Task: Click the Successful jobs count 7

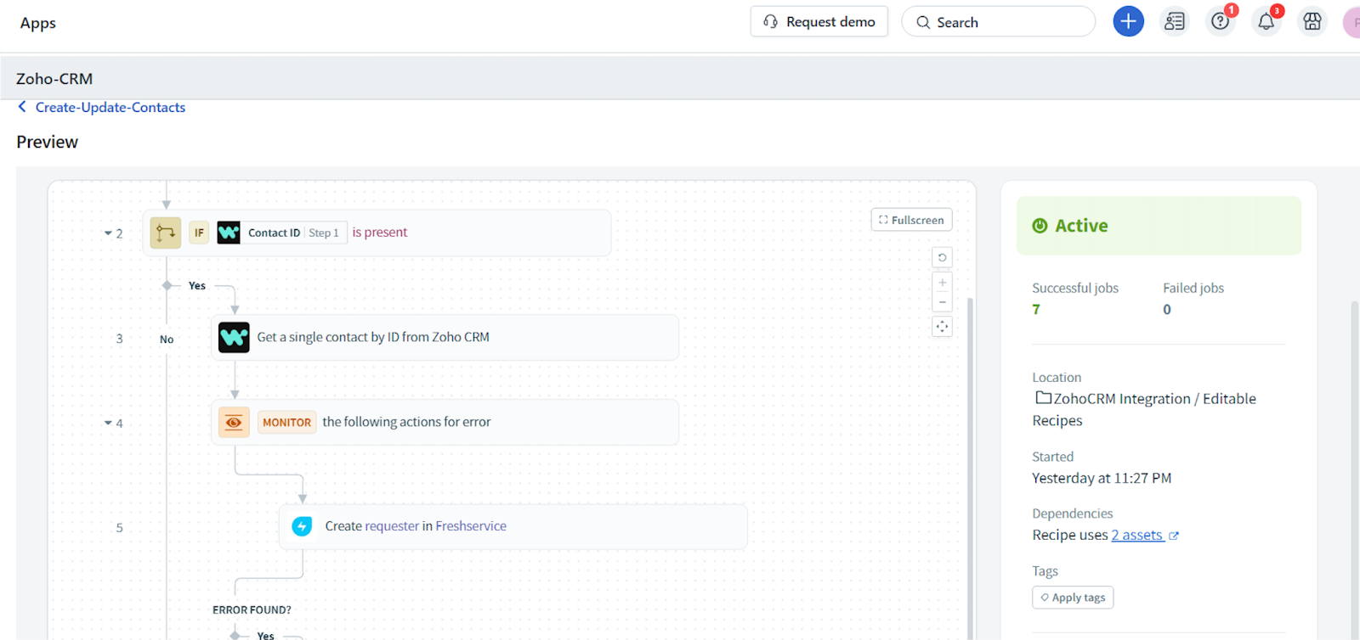Action: pyautogui.click(x=1036, y=310)
